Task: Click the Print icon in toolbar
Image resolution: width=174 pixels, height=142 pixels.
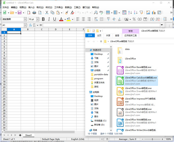Action: click(34, 13)
